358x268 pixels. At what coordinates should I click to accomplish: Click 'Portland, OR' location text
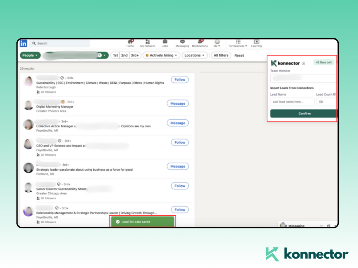click(45, 174)
